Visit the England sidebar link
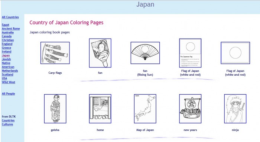The height and width of the screenshot is (142, 260). click(7, 44)
